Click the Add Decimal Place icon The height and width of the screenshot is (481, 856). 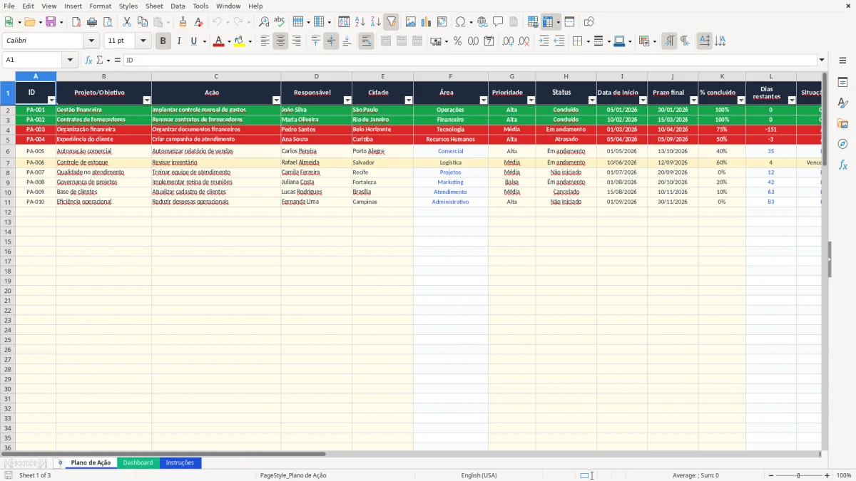[508, 41]
